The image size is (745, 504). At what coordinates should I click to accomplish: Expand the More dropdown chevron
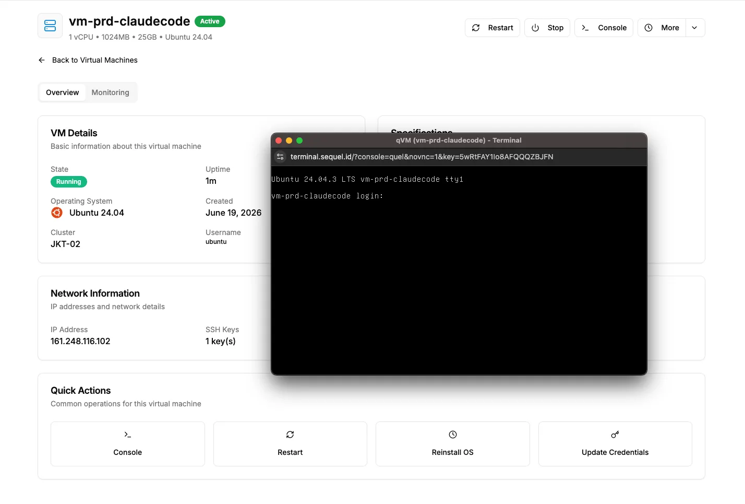click(x=694, y=28)
